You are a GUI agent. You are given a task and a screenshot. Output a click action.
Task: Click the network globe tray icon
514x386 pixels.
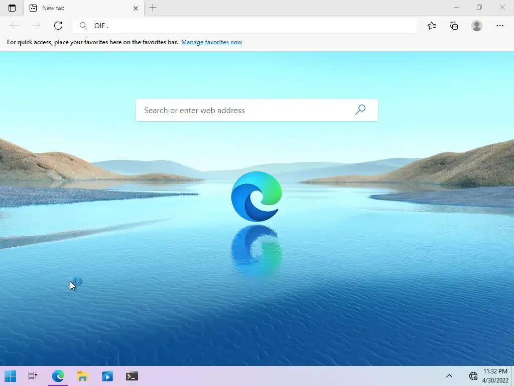point(473,376)
